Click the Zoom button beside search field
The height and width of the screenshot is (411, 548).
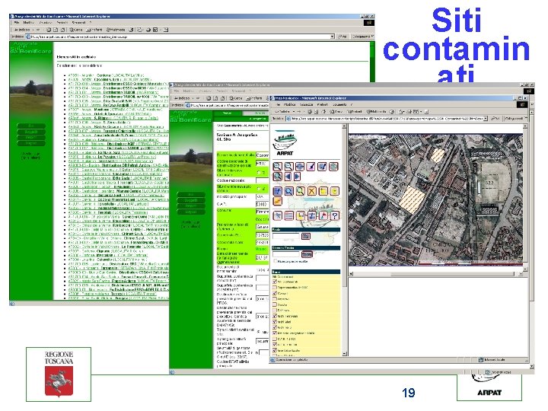coord(307,254)
